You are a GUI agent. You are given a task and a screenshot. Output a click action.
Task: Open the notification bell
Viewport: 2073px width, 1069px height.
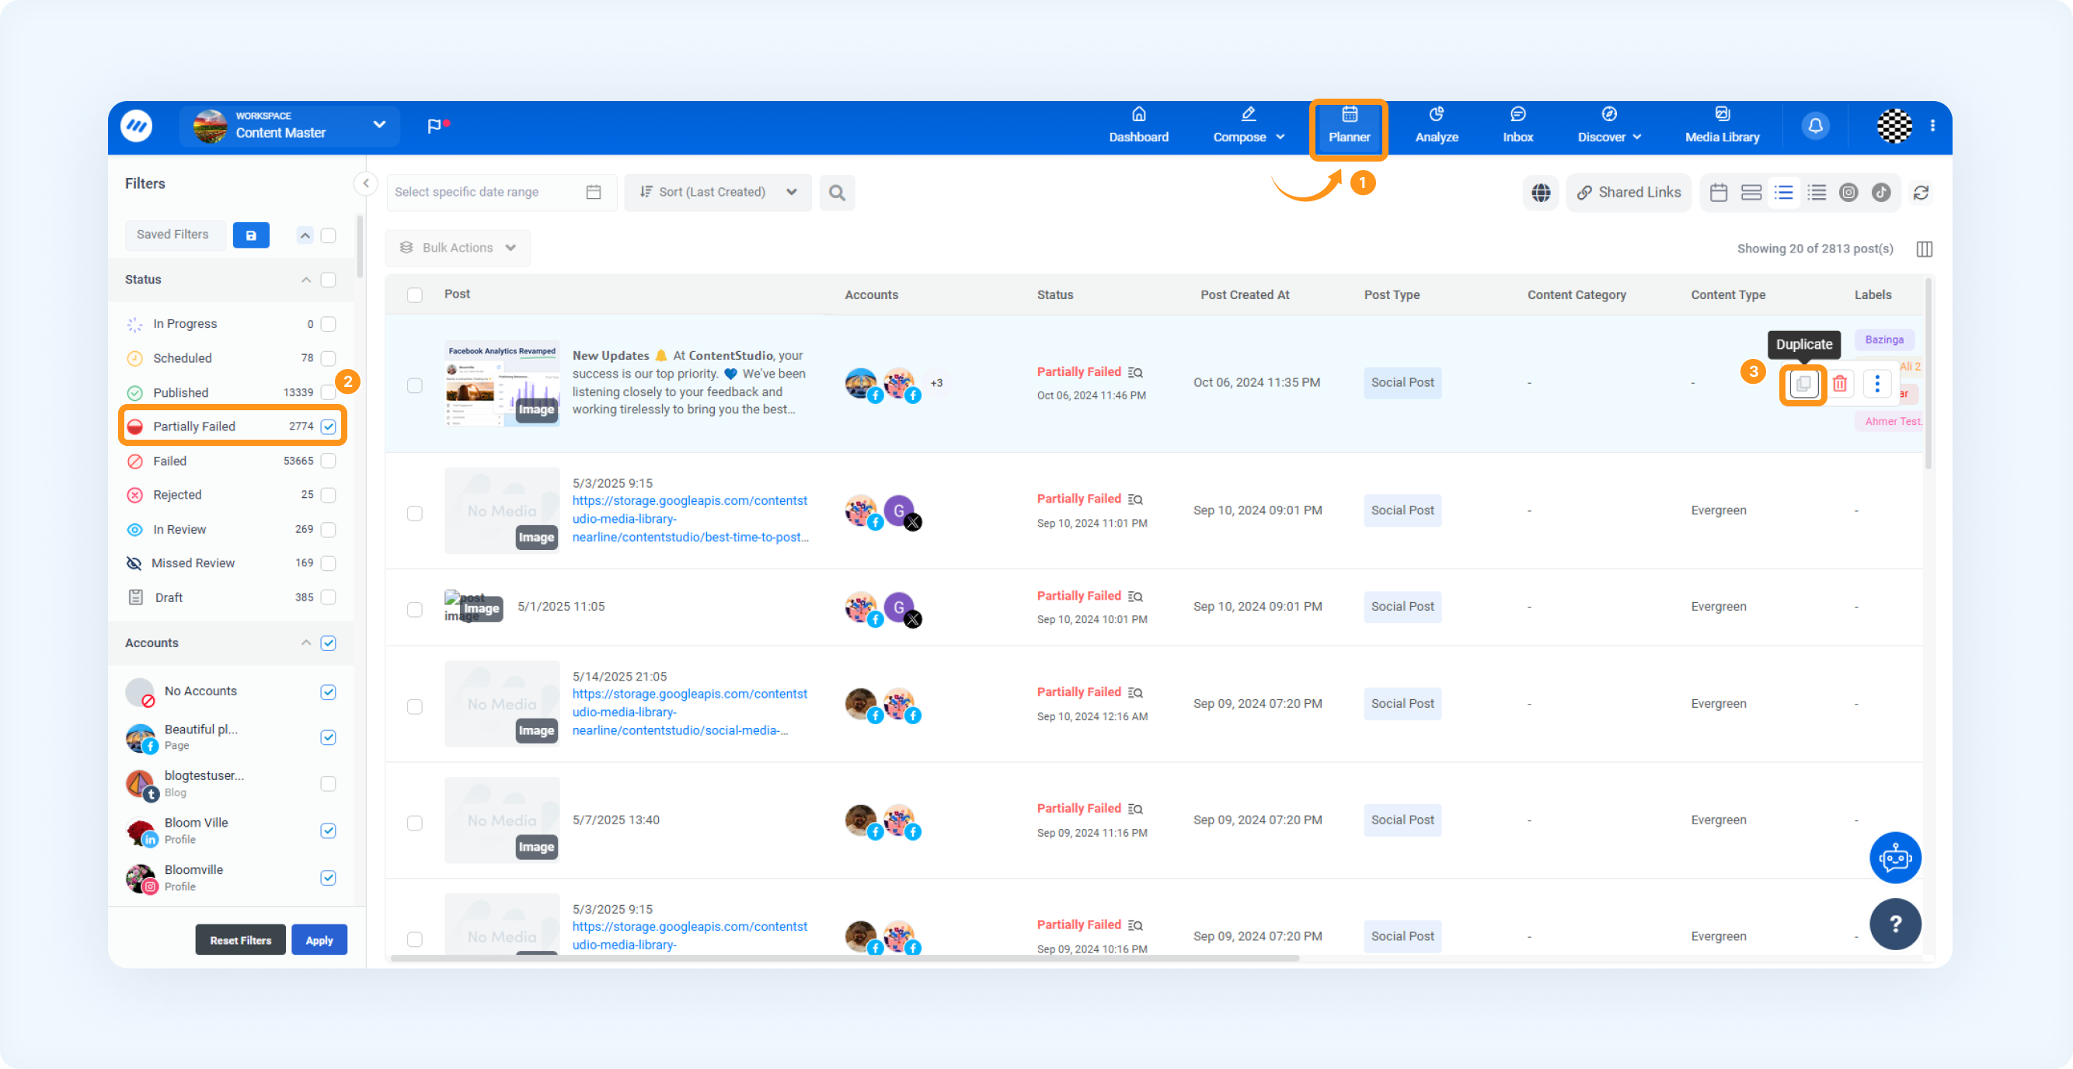click(x=1816, y=127)
